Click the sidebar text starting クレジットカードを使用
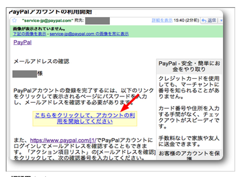Viewport: 241px width, 177px height. pos(189,87)
